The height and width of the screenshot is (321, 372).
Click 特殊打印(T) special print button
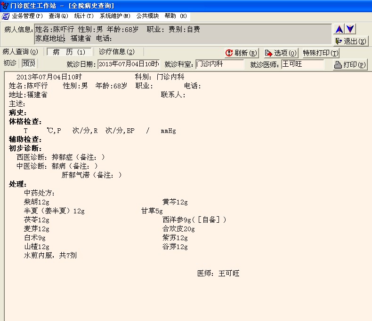point(321,53)
